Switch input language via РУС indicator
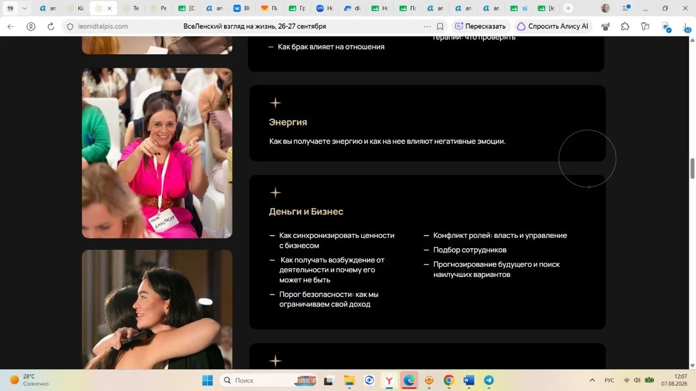Screen dimensions: 696x391 click(610, 380)
